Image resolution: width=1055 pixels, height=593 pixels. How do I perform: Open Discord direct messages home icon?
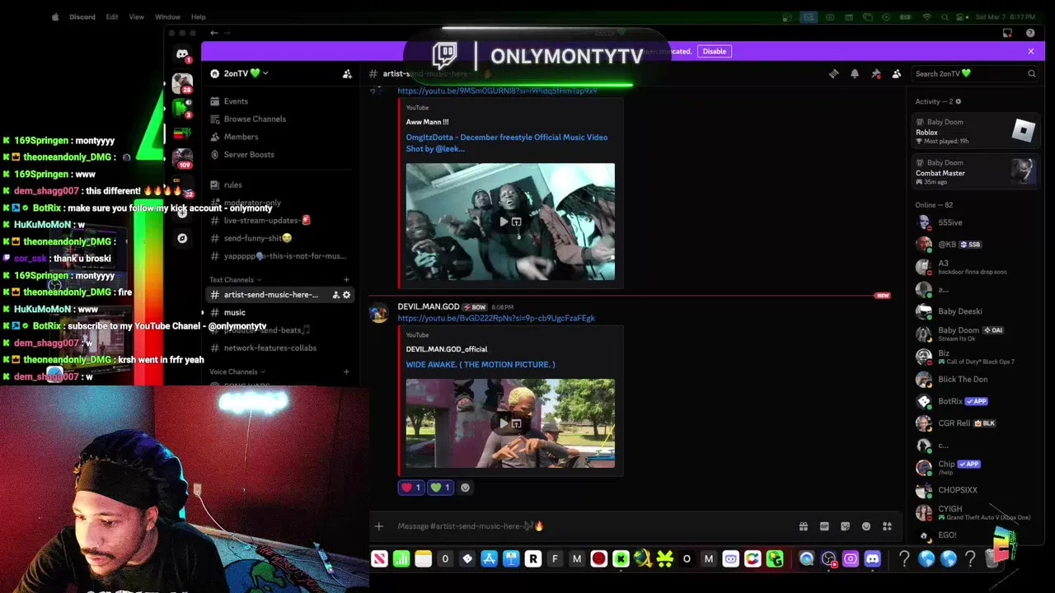click(x=182, y=54)
